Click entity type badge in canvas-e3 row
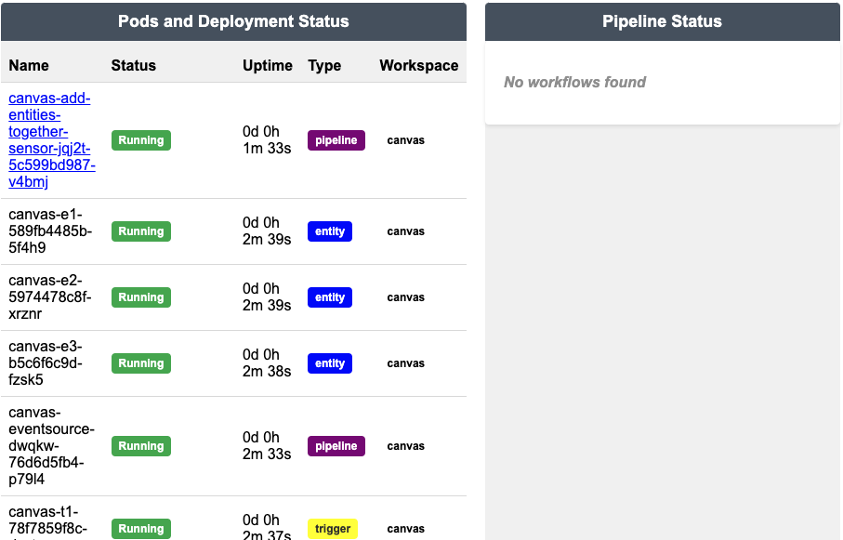 pyautogui.click(x=330, y=363)
